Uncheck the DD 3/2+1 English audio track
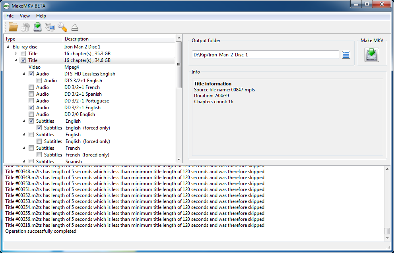Image resolution: width=394 pixels, height=253 pixels. pyautogui.click(x=31, y=108)
